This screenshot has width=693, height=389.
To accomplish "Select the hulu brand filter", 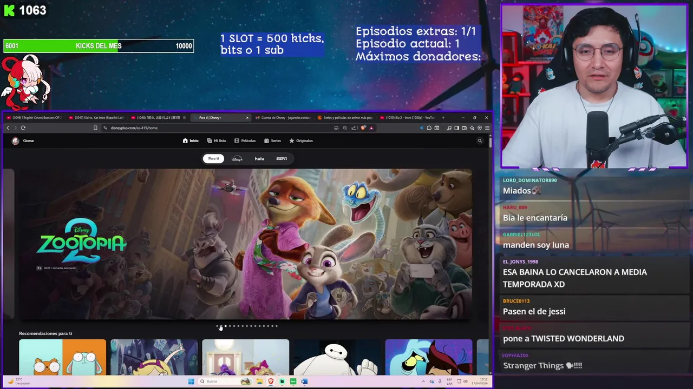I will (x=259, y=159).
